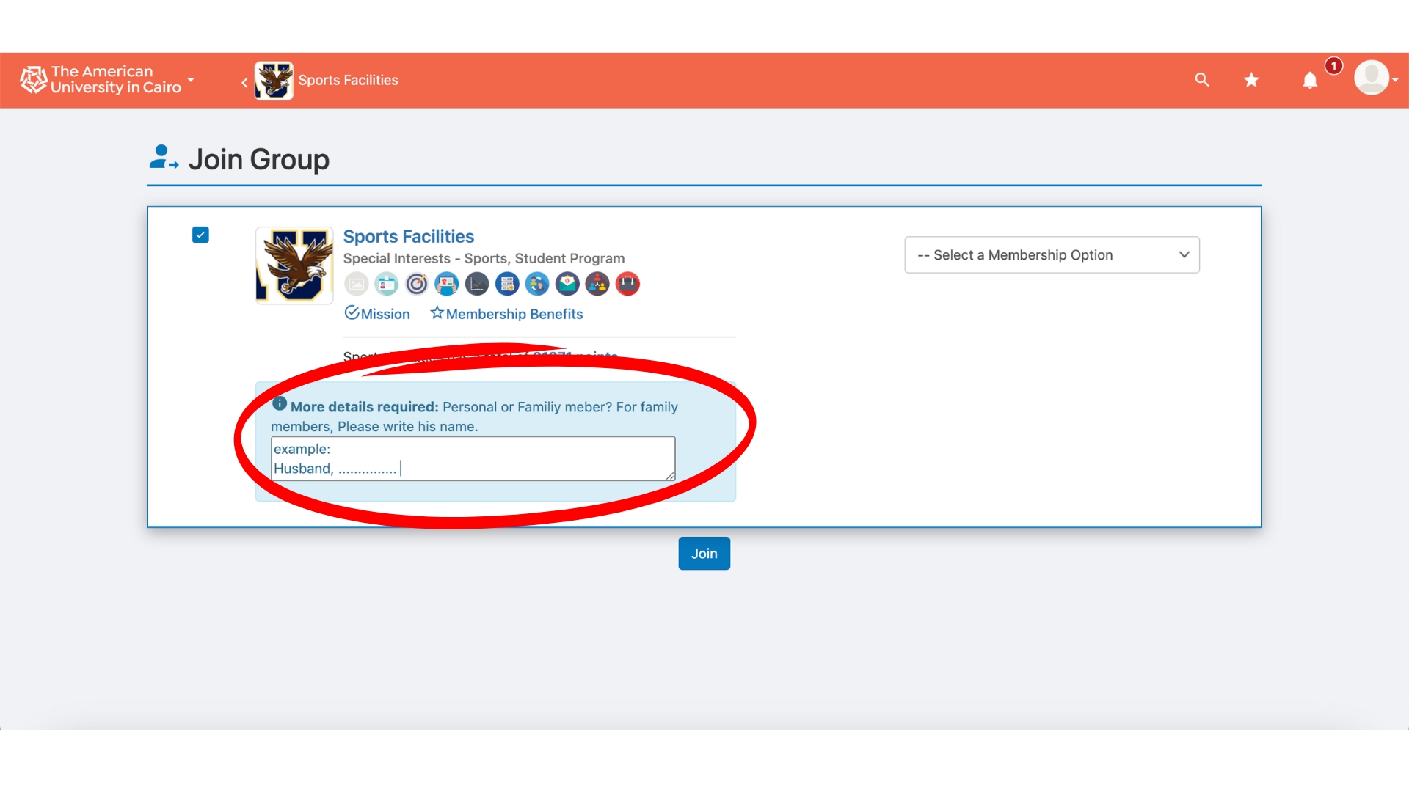Click the Mission link for Sports Facilities
The width and height of the screenshot is (1409, 792).
(x=377, y=313)
